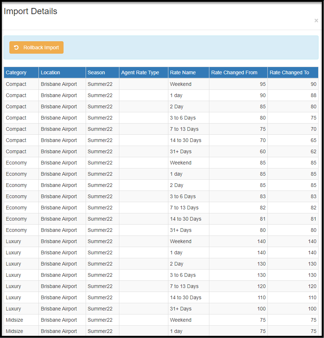Click '1 day' rate name in Economy row
324x338 pixels.
(x=176, y=174)
